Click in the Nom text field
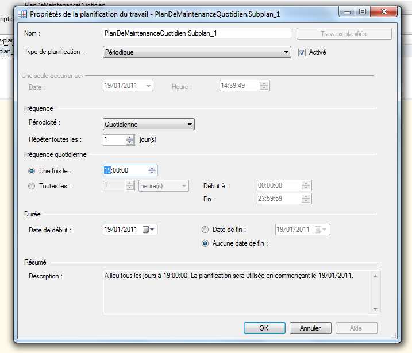 pyautogui.click(x=197, y=34)
